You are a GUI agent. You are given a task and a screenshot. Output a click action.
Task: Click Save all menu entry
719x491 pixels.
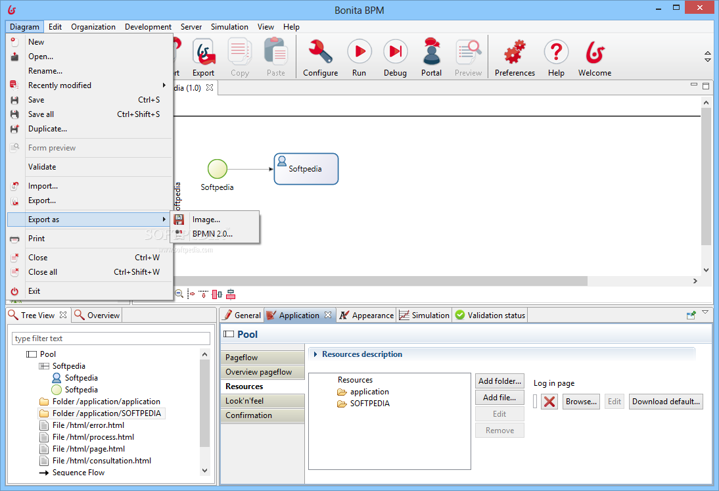pos(90,114)
